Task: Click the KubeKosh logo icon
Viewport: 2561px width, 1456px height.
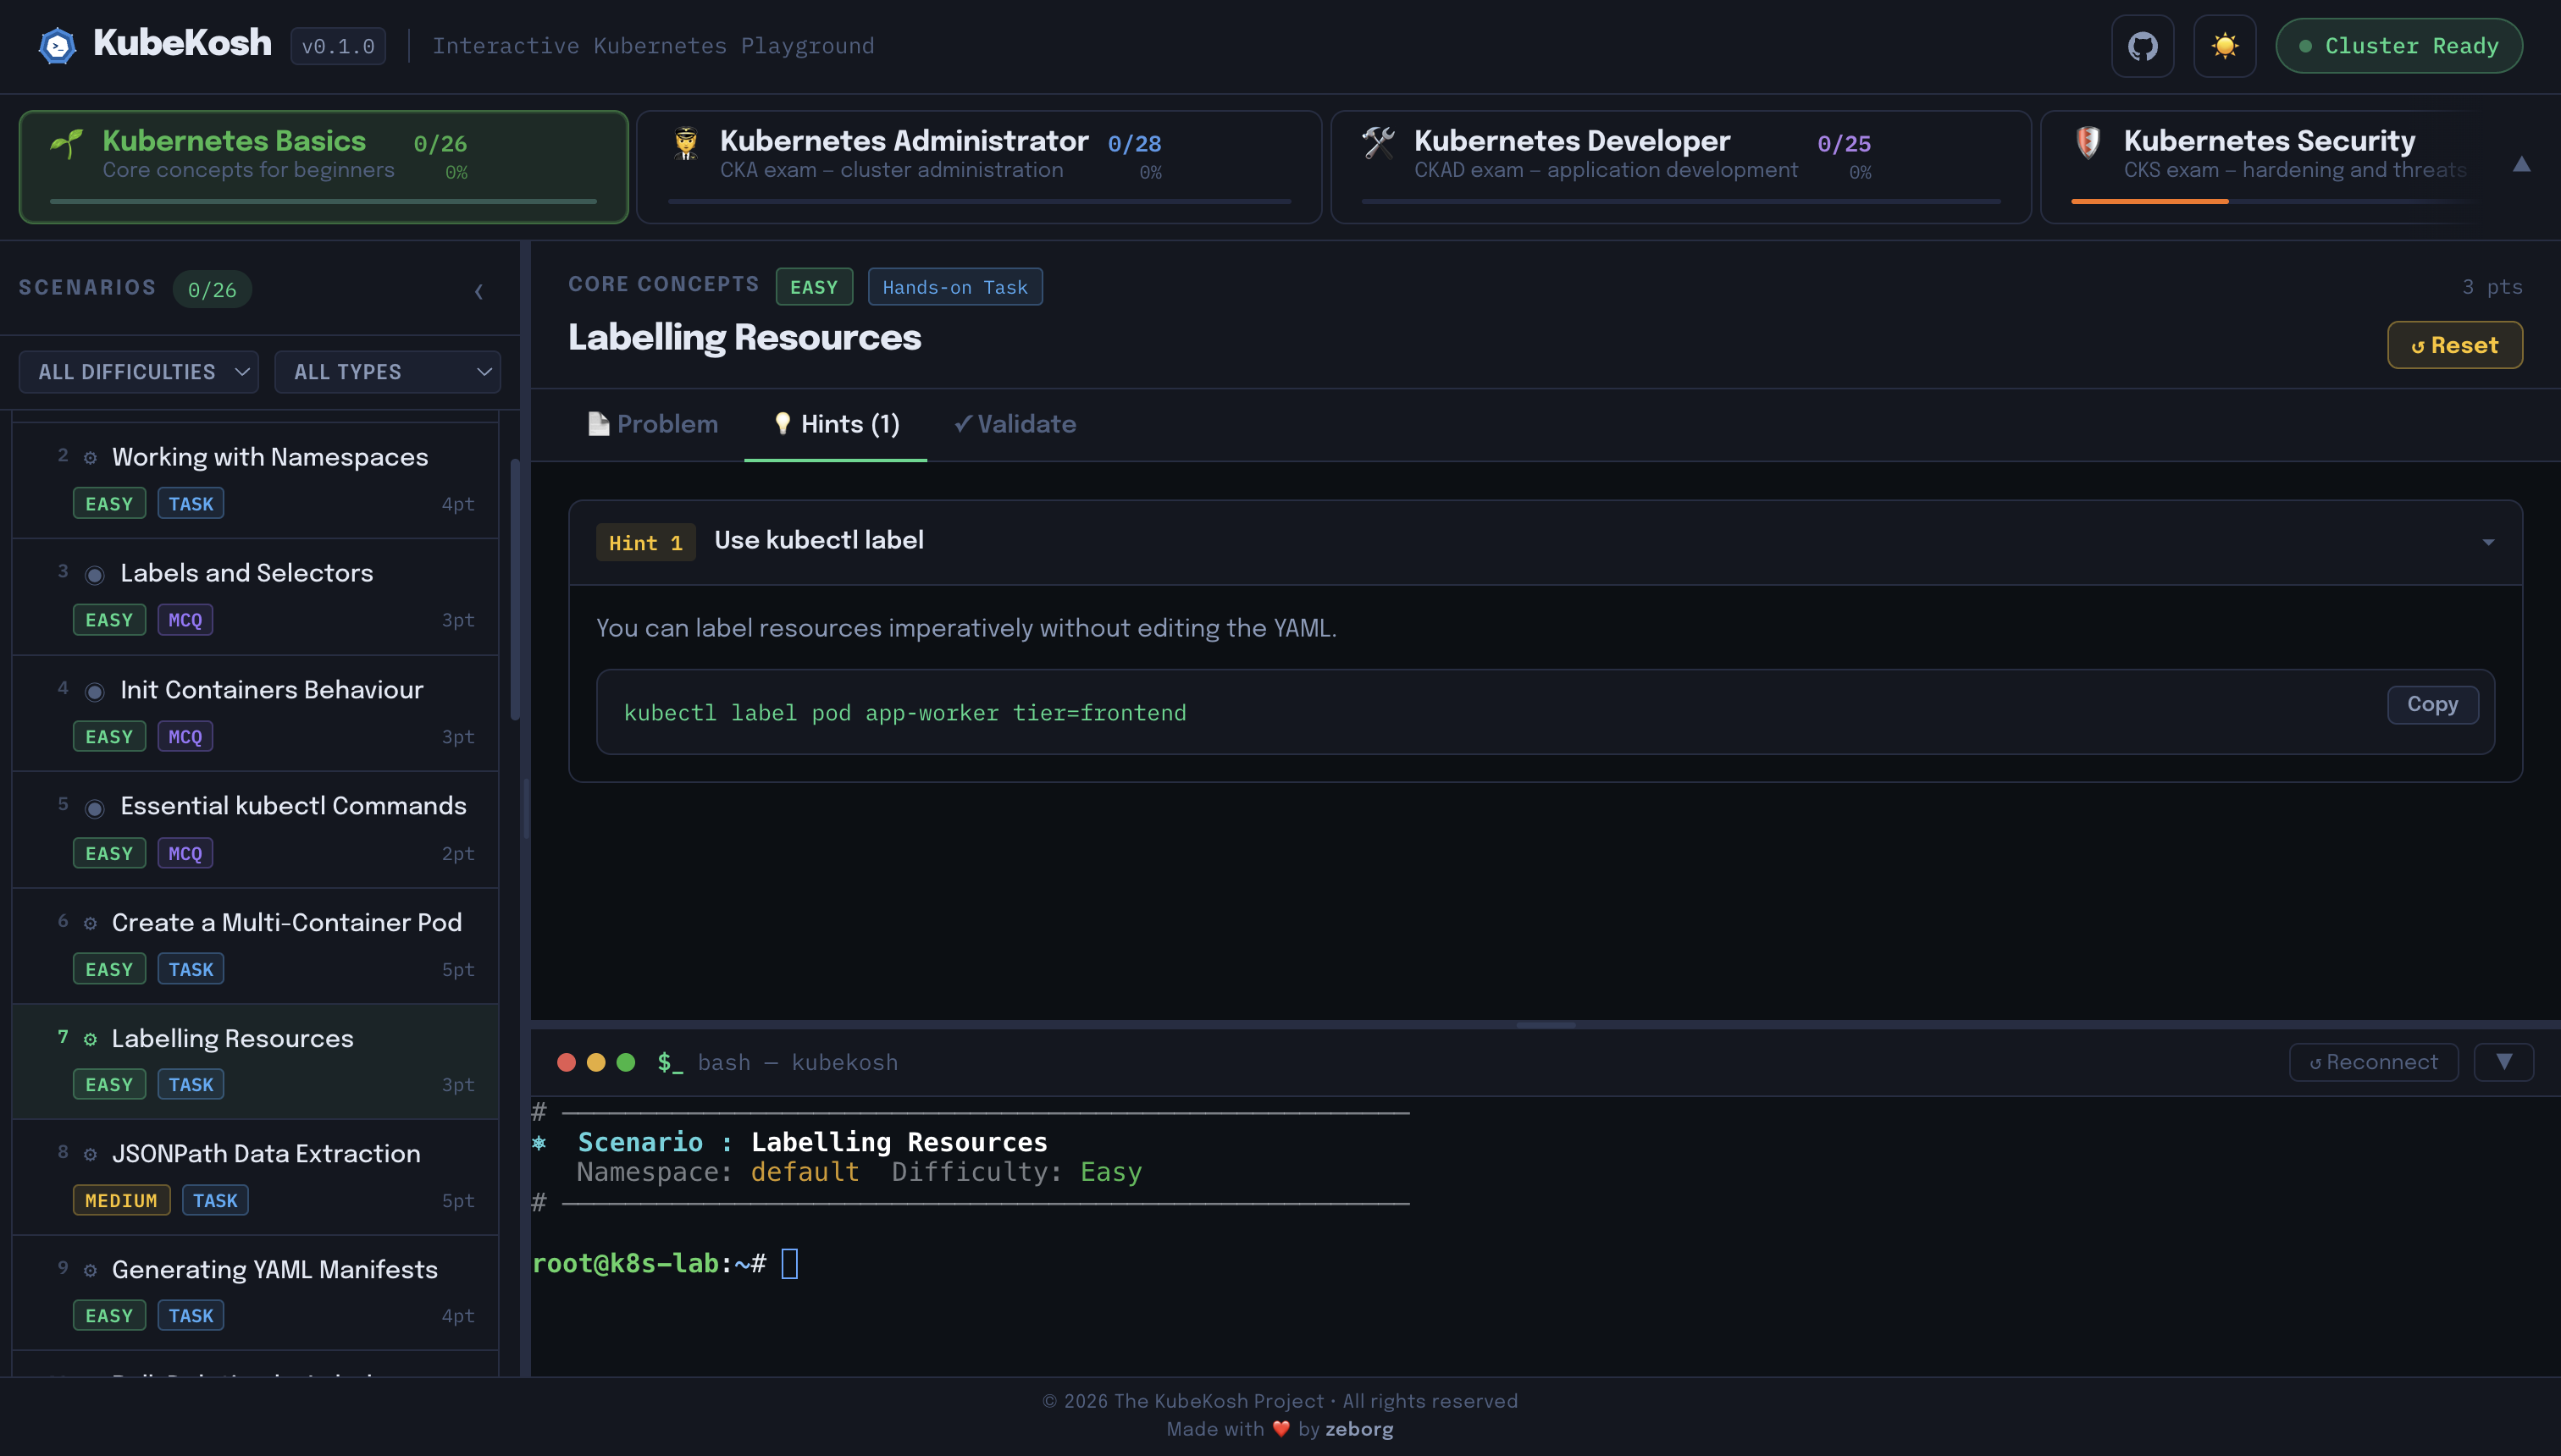Action: tap(57, 45)
